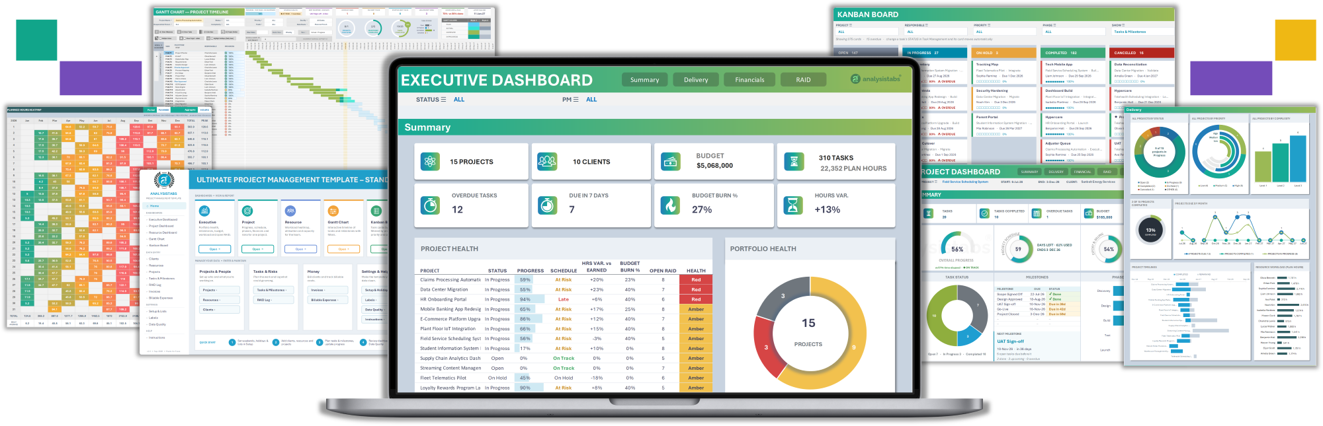The width and height of the screenshot is (1323, 426).
Task: Click the Billable Expenses button in Money card
Action: [328, 300]
